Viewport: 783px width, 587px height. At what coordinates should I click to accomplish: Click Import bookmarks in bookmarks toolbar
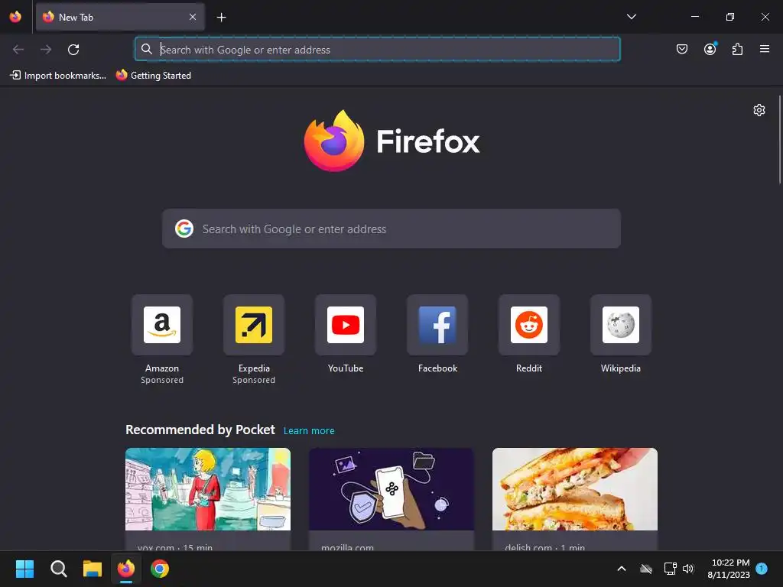(58, 76)
